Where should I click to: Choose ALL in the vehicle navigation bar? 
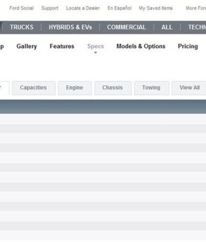pyautogui.click(x=167, y=27)
